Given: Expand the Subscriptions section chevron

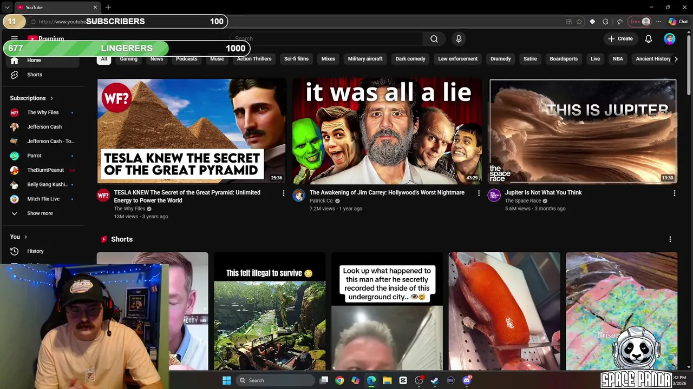Looking at the screenshot, I should [x=51, y=98].
